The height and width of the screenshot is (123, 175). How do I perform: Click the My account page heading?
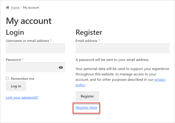pyautogui.click(x=29, y=21)
